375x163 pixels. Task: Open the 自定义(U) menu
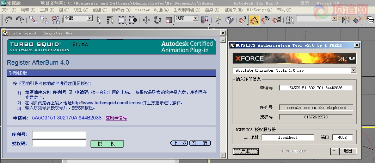click(233, 10)
